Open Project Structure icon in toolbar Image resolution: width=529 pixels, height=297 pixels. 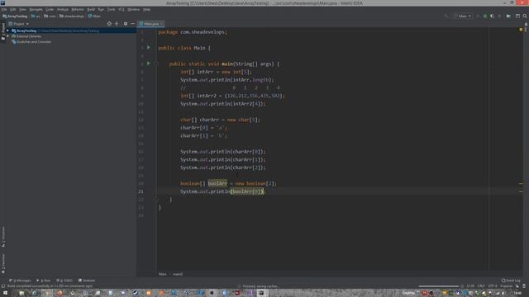508,16
